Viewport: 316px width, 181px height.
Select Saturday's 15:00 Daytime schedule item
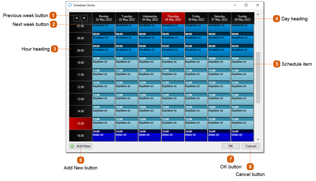coord(219,123)
